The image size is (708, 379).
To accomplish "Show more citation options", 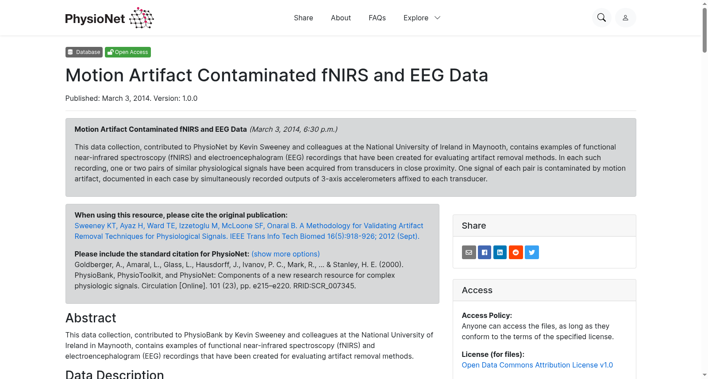I will pyautogui.click(x=285, y=254).
